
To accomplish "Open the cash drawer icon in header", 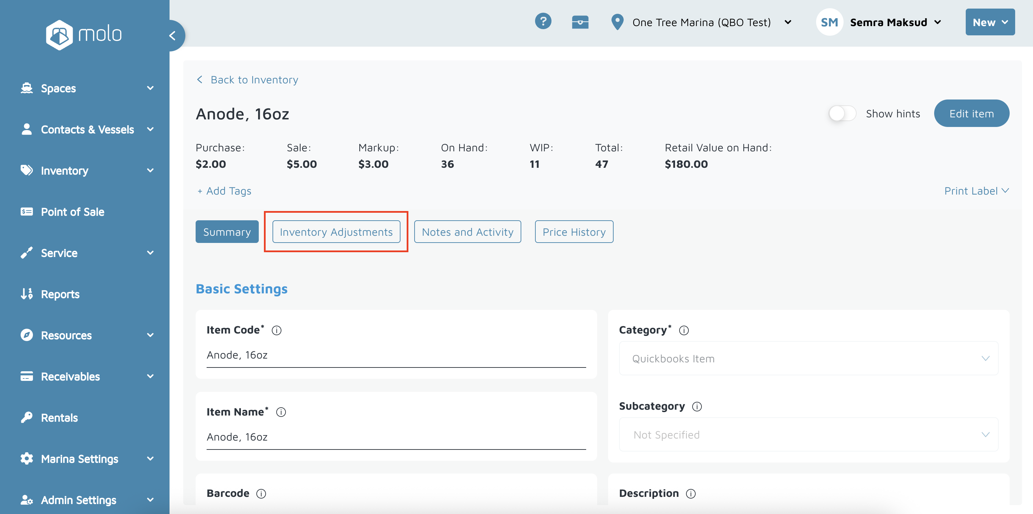I will pos(580,22).
